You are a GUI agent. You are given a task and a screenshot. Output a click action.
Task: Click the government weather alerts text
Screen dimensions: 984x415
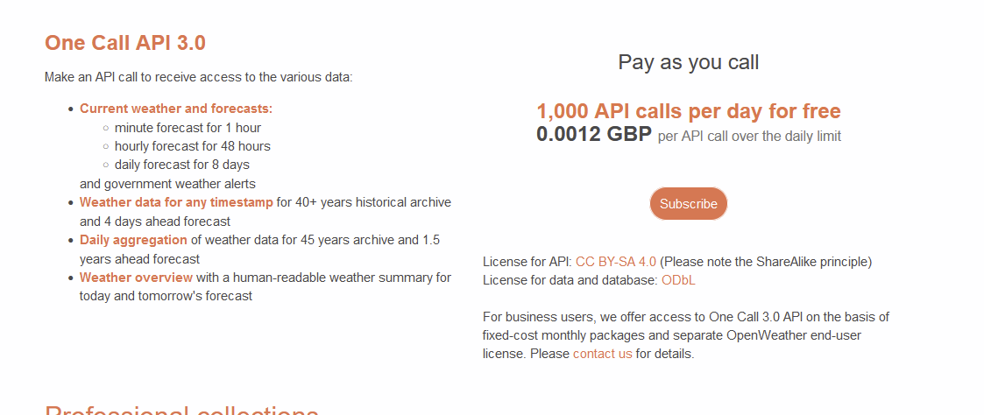[x=167, y=184]
